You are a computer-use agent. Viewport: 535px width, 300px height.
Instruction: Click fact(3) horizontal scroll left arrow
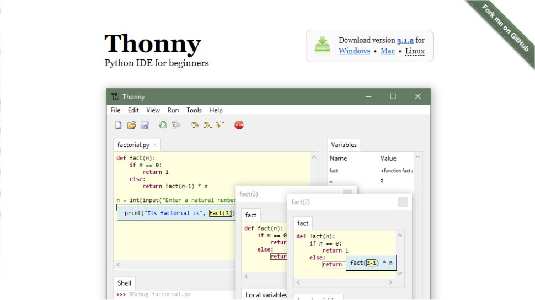(246, 276)
